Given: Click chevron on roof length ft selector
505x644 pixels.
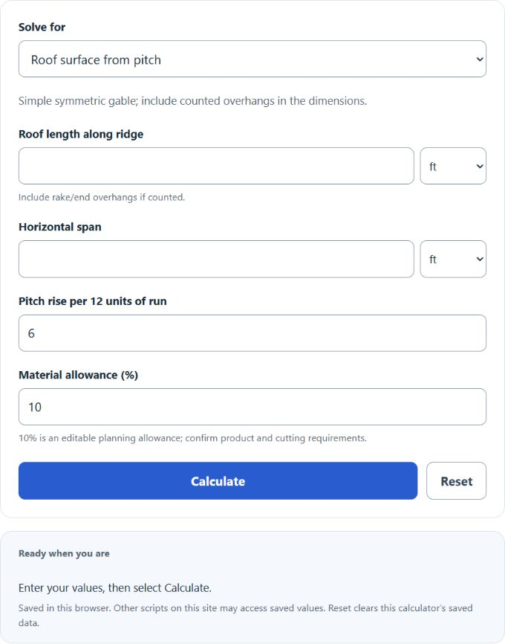Looking at the screenshot, I should point(480,167).
